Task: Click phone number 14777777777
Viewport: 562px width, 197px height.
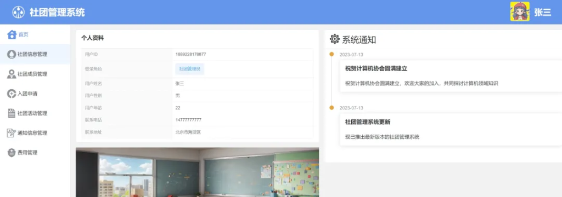Action: (x=188, y=120)
